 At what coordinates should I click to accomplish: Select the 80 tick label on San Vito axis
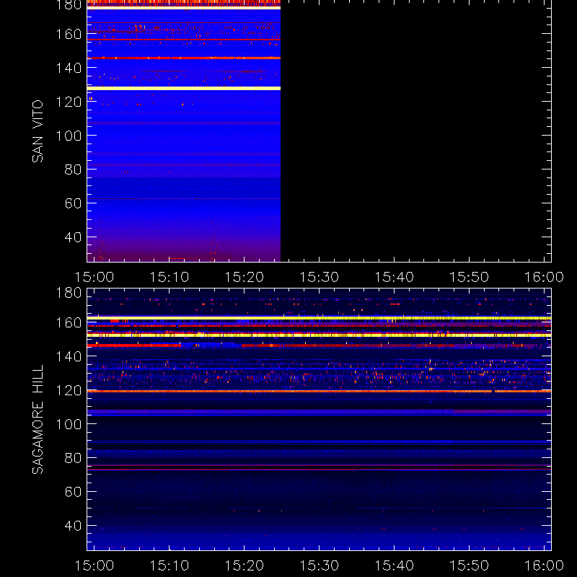(x=73, y=169)
